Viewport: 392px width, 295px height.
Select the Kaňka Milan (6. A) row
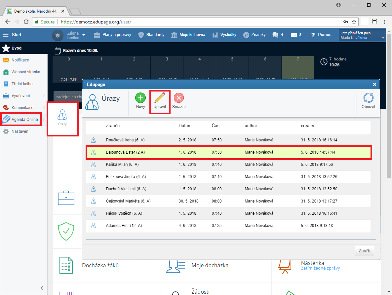click(228, 165)
